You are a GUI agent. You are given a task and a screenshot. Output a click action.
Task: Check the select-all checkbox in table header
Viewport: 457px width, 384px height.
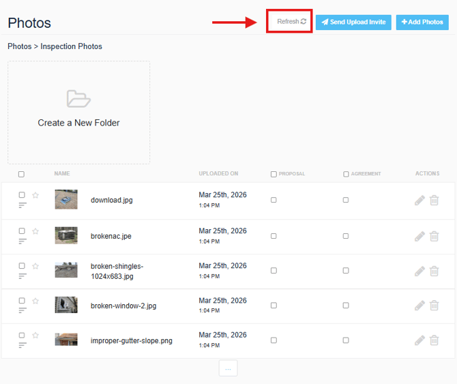tap(21, 174)
